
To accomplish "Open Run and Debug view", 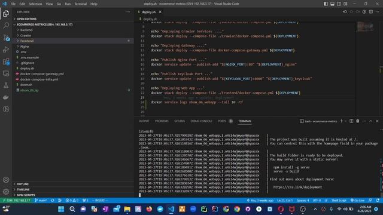I will click(6, 50).
